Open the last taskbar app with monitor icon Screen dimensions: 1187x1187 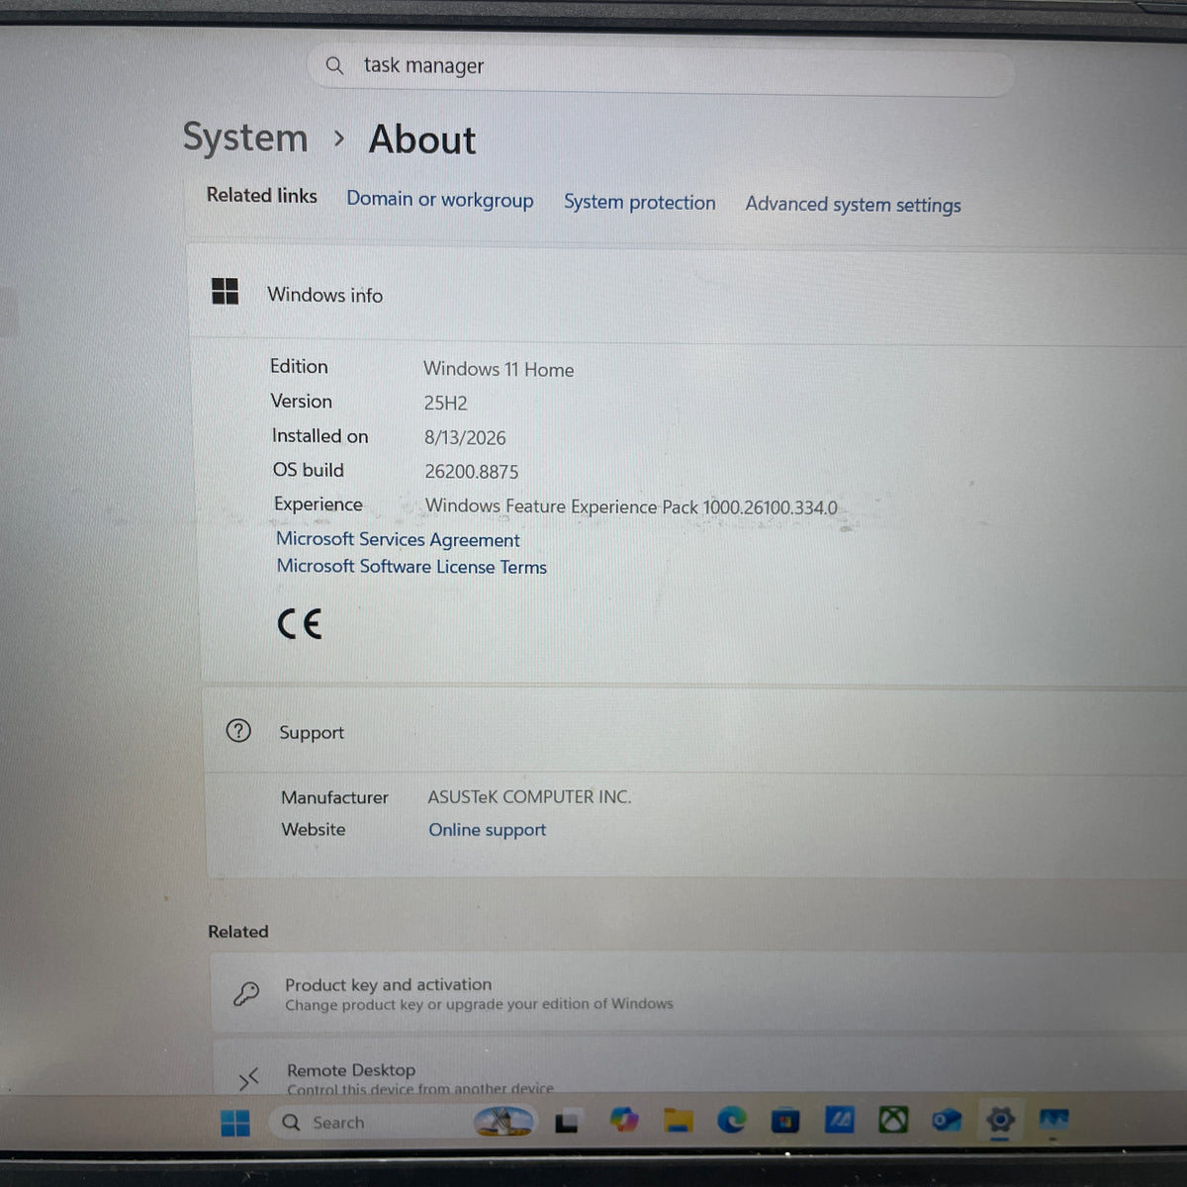tap(1053, 1120)
